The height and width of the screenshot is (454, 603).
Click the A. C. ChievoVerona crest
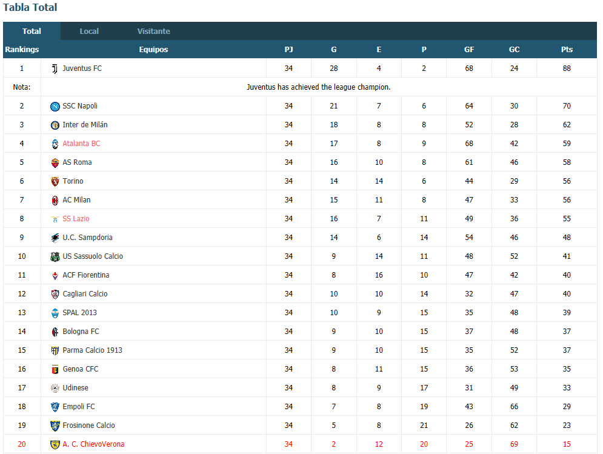[55, 444]
